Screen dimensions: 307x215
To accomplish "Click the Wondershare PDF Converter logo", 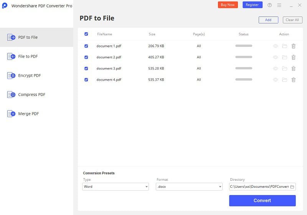I will [x=5, y=6].
